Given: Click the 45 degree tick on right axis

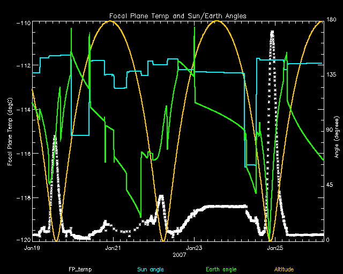Looking at the screenshot, I should pos(329,185).
